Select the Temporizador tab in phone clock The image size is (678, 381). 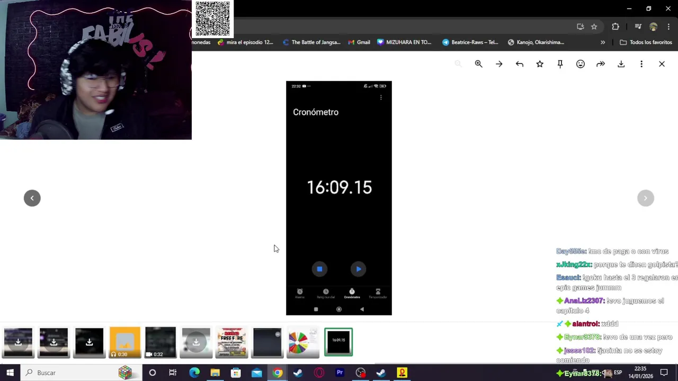(x=378, y=294)
